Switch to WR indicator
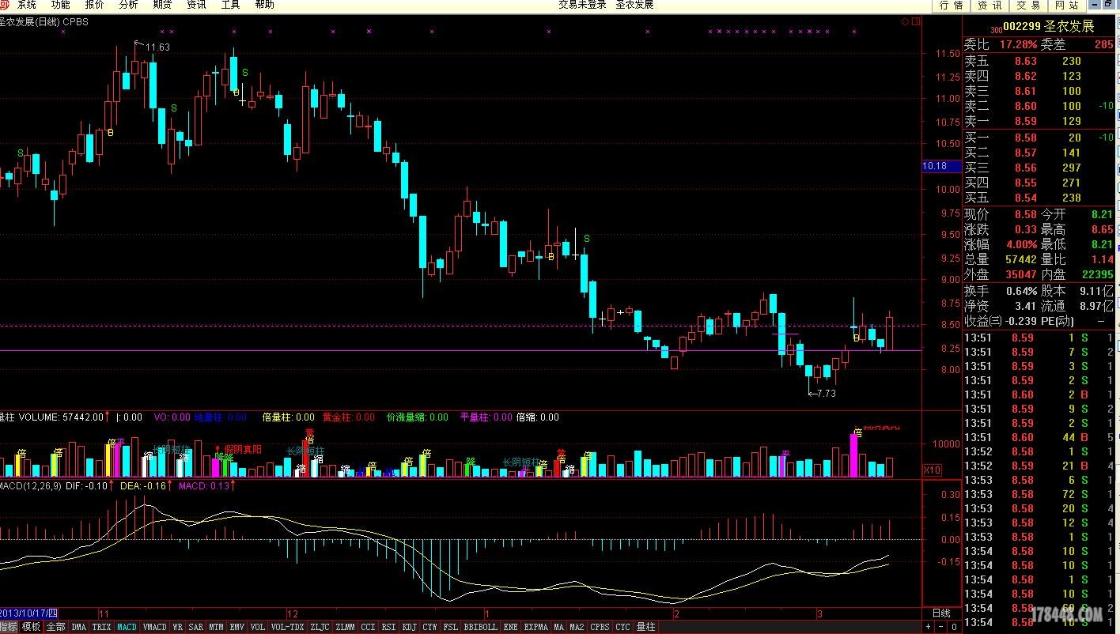The image size is (1120, 634). tap(177, 627)
